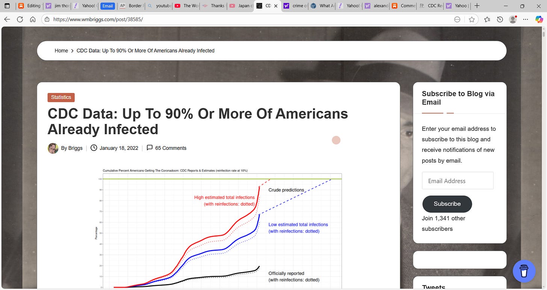Open the favorites list icon
Viewport: 547px width, 290px height.
pos(487,19)
